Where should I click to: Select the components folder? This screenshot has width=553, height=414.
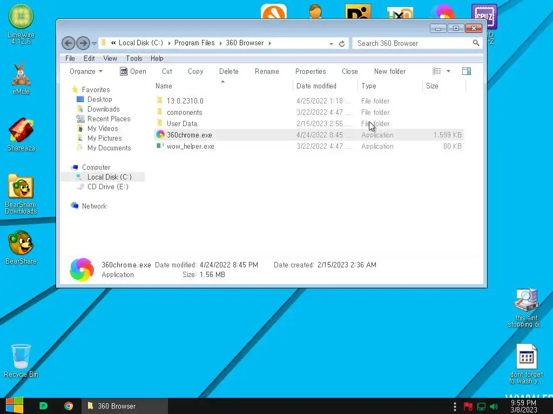(x=185, y=112)
